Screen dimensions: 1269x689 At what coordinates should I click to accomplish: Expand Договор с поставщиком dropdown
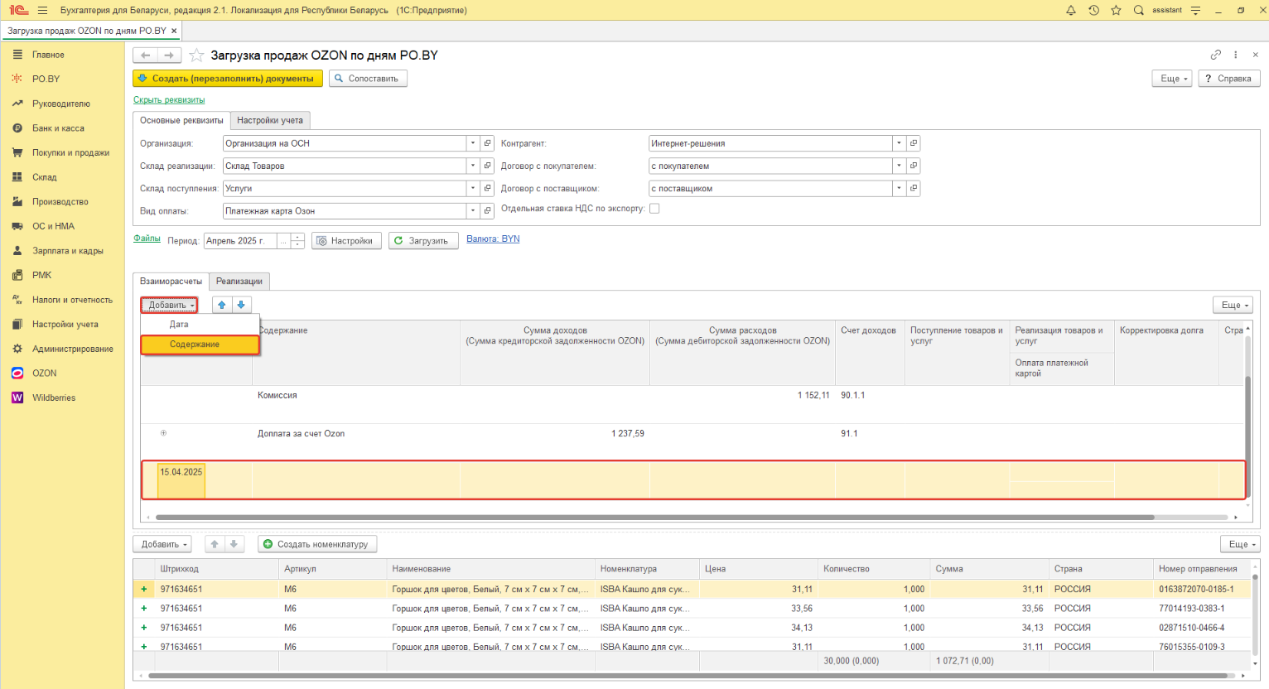pyautogui.click(x=899, y=188)
